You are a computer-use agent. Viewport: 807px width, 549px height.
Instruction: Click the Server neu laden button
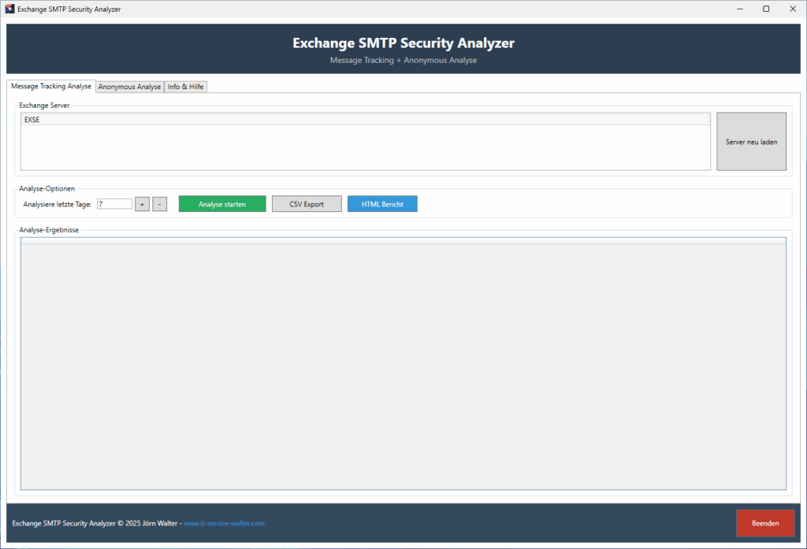(x=750, y=141)
